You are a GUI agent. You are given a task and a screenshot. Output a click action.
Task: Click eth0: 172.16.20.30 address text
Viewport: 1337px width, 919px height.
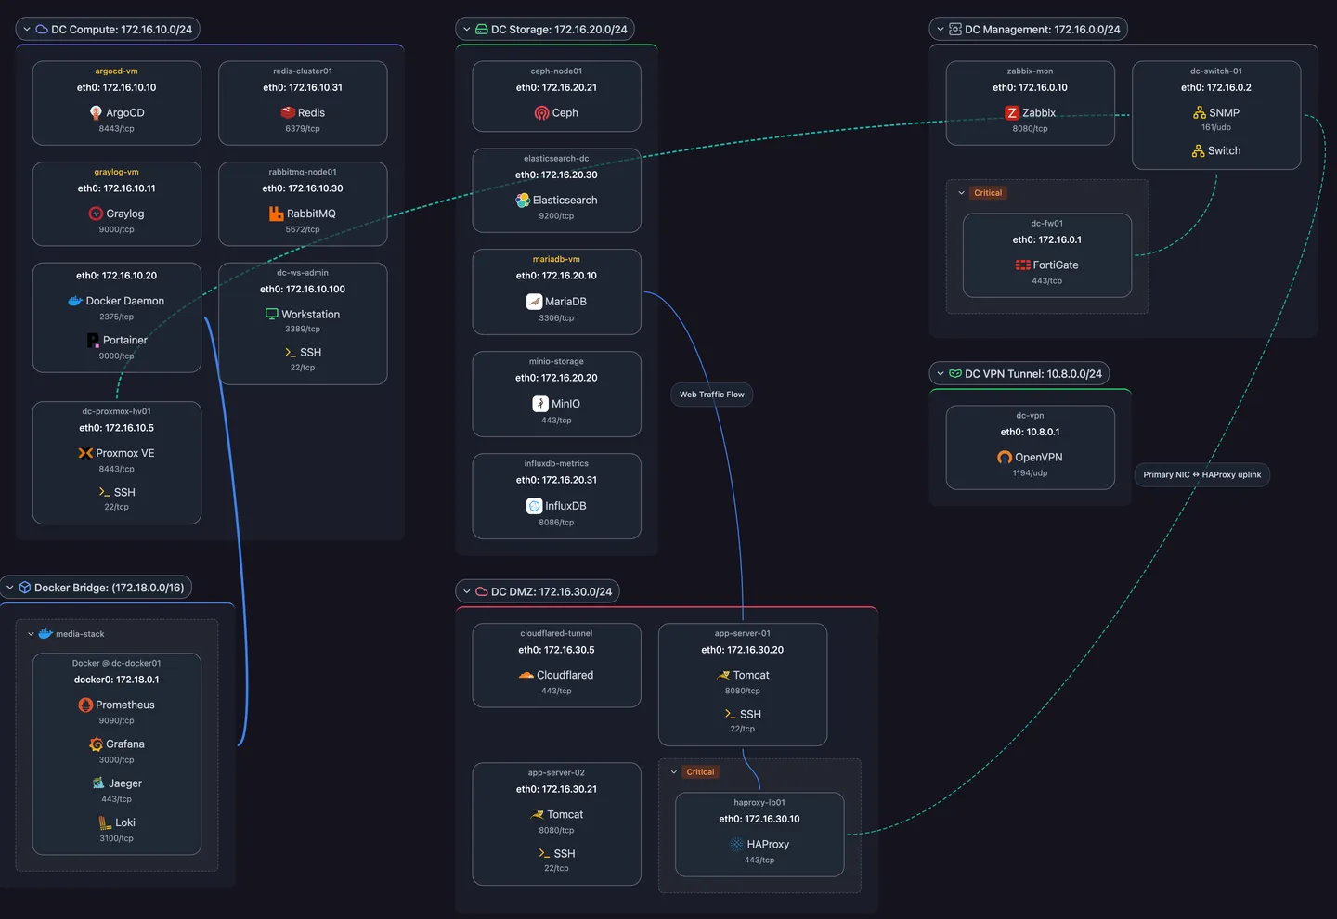[557, 175]
